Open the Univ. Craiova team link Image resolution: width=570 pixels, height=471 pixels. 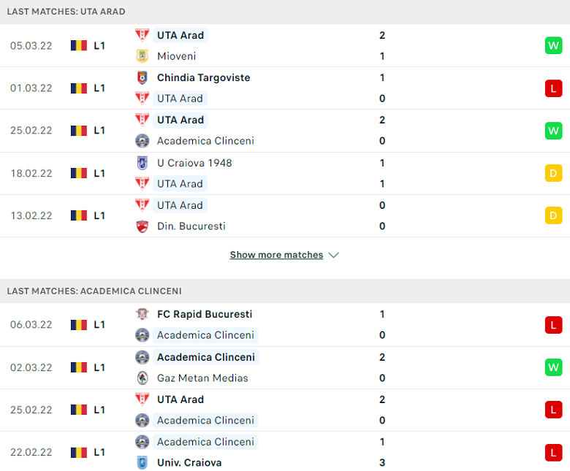pos(189,463)
